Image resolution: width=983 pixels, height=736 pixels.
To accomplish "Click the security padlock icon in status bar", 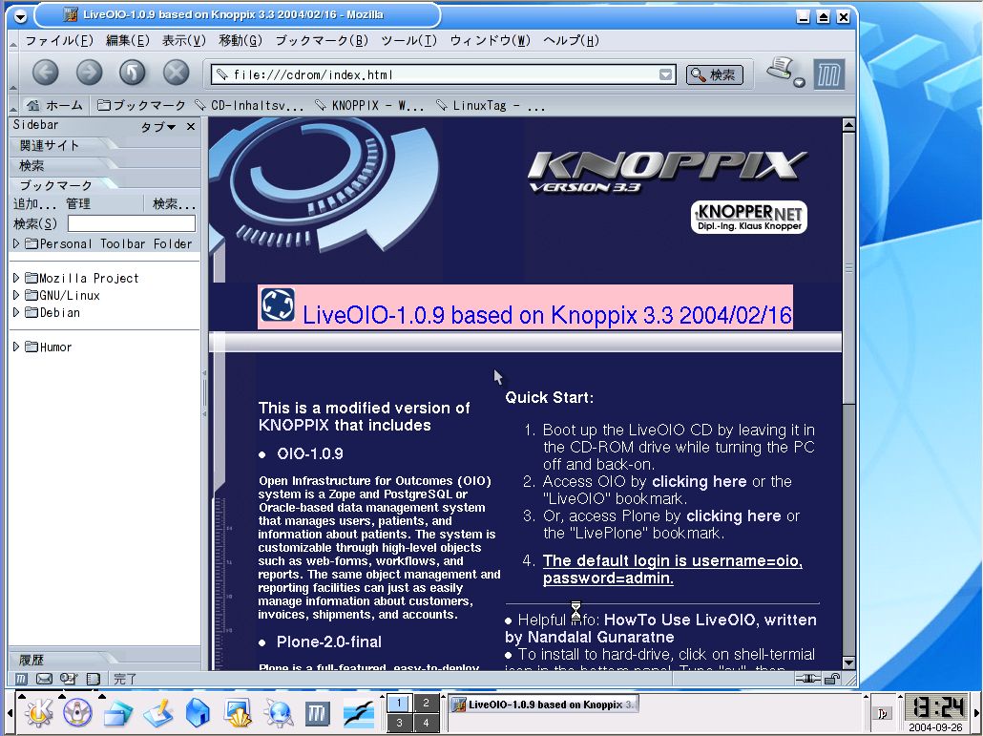I will [x=832, y=679].
